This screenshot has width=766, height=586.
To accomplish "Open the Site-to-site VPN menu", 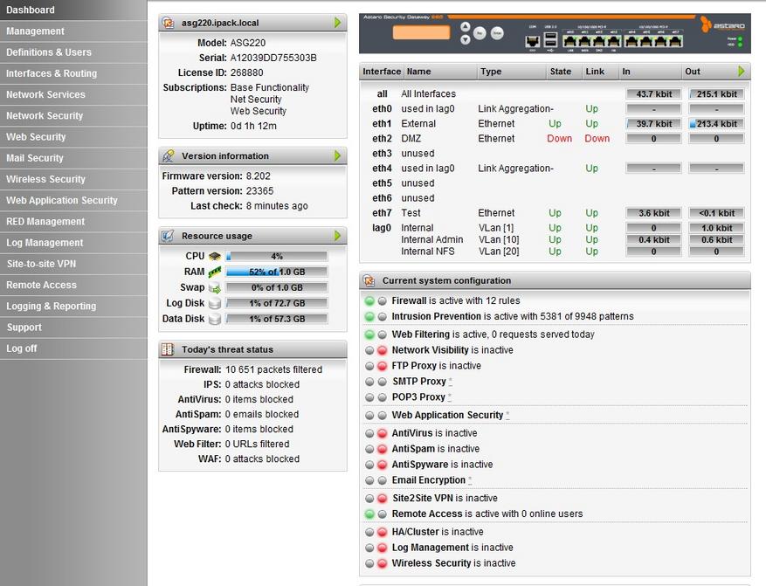I will 73,264.
